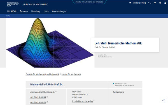Click the adaptive grid hero image

click(x=50, y=43)
